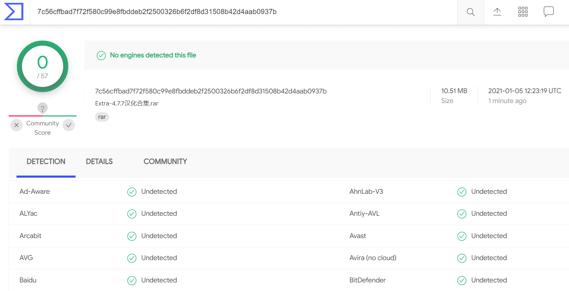Click 'Undetected' result for ALYac
This screenshot has height=291, width=569.
point(159,213)
